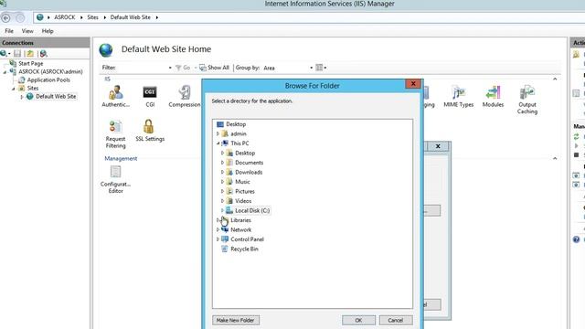Click the Up folder icon in Connections toolbar
The image size is (585, 329).
pyautogui.click(x=30, y=54)
